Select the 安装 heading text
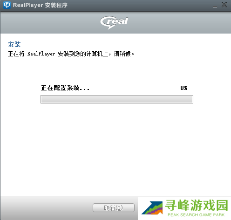The width and height of the screenshot is (231, 220). click(x=14, y=44)
